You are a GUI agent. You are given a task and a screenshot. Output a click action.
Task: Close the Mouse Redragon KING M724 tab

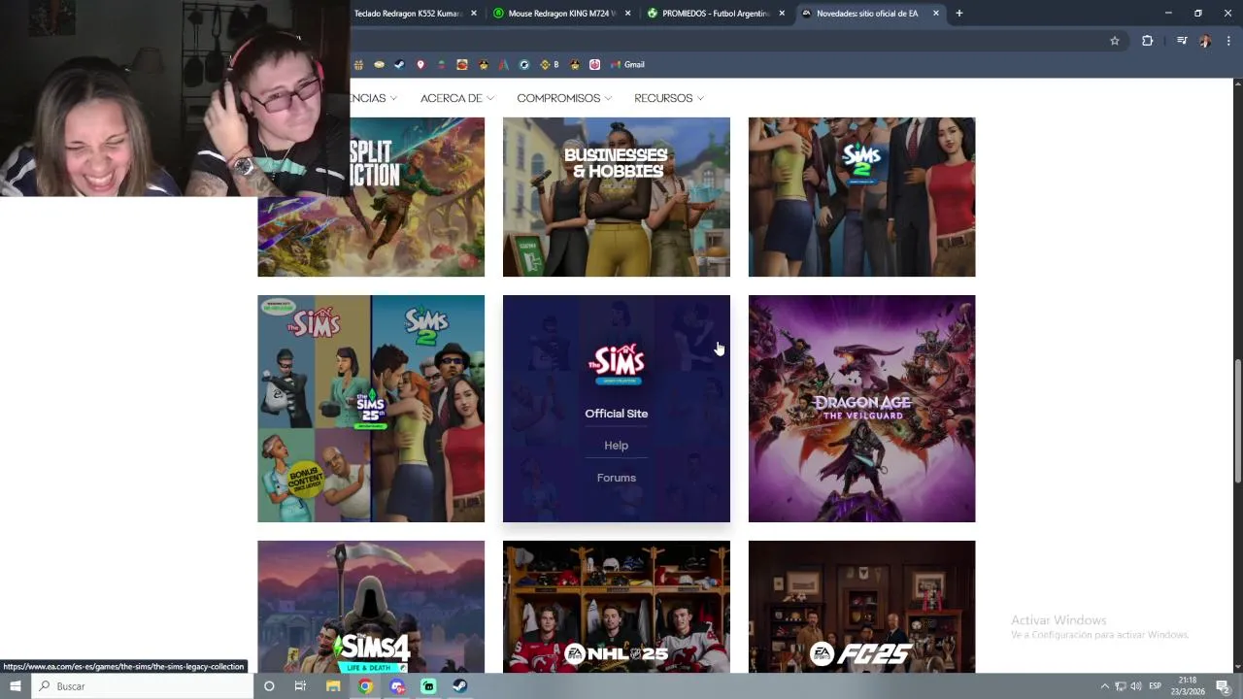tap(627, 14)
